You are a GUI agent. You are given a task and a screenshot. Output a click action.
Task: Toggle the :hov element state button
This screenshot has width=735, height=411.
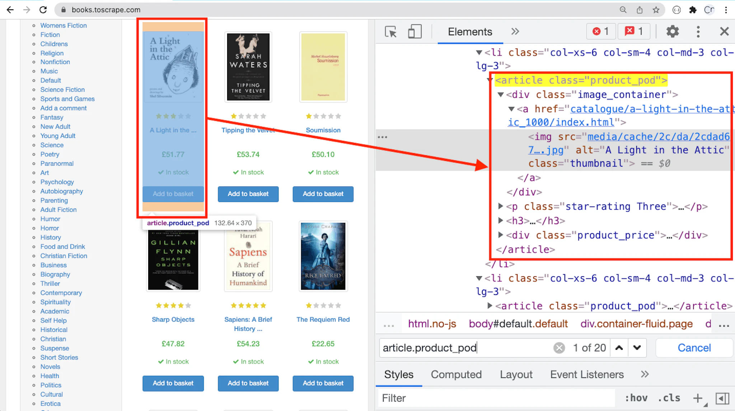click(636, 398)
